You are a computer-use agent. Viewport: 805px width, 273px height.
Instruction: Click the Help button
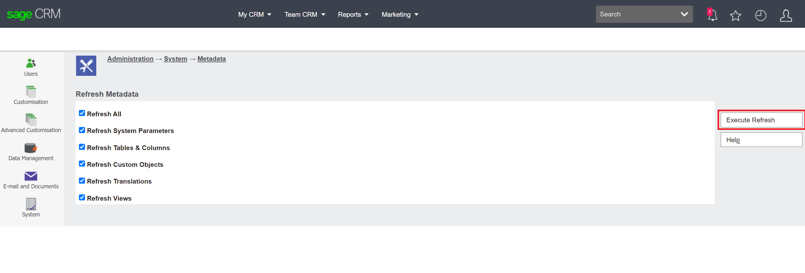coord(761,140)
